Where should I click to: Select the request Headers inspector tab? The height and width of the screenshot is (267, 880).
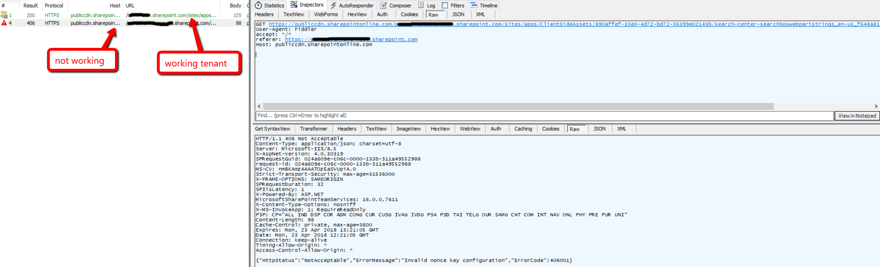click(x=264, y=14)
